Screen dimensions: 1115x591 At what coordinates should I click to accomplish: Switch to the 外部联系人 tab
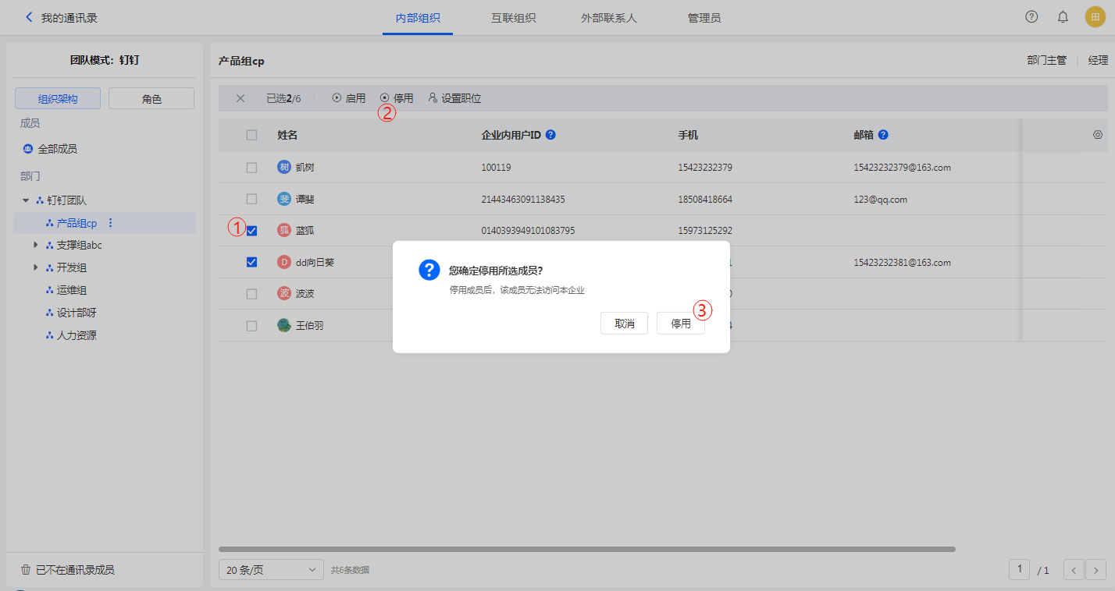[608, 17]
